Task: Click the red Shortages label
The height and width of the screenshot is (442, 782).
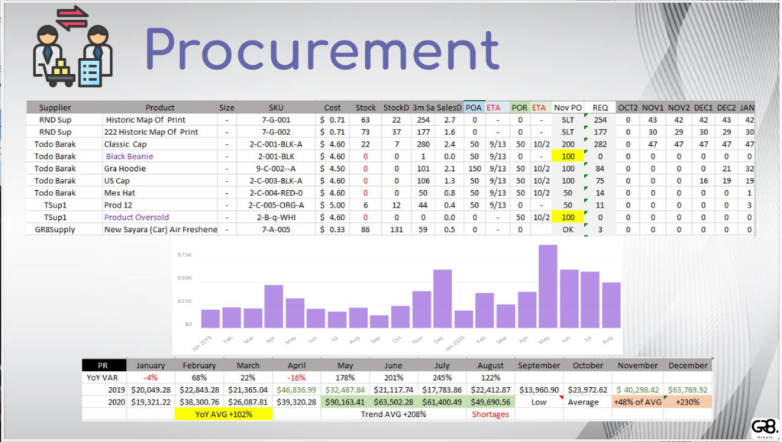Action: click(x=490, y=415)
